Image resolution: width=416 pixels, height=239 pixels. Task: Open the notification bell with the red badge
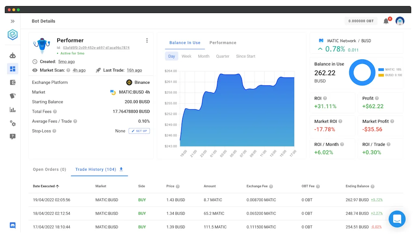click(386, 21)
